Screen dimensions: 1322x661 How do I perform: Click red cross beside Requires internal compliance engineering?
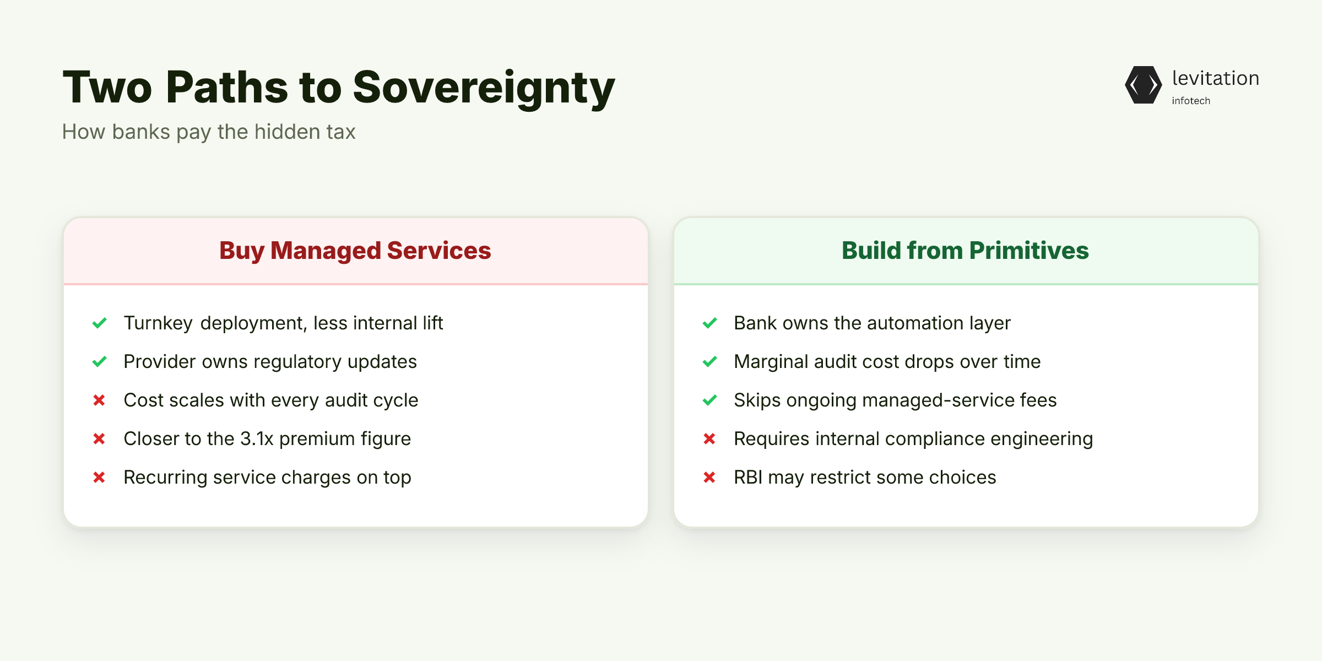(x=709, y=438)
